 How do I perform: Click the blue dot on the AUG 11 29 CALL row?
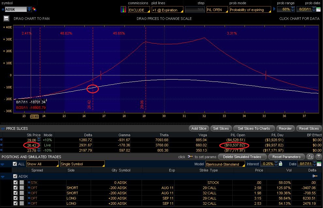(x=29, y=187)
